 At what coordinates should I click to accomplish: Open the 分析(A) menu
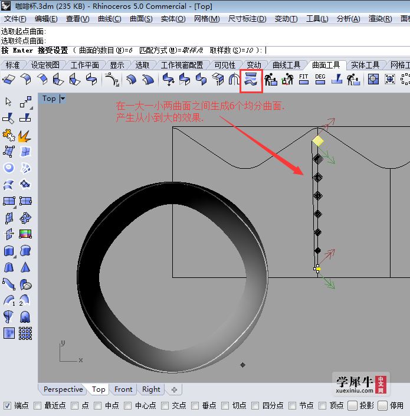348,19
